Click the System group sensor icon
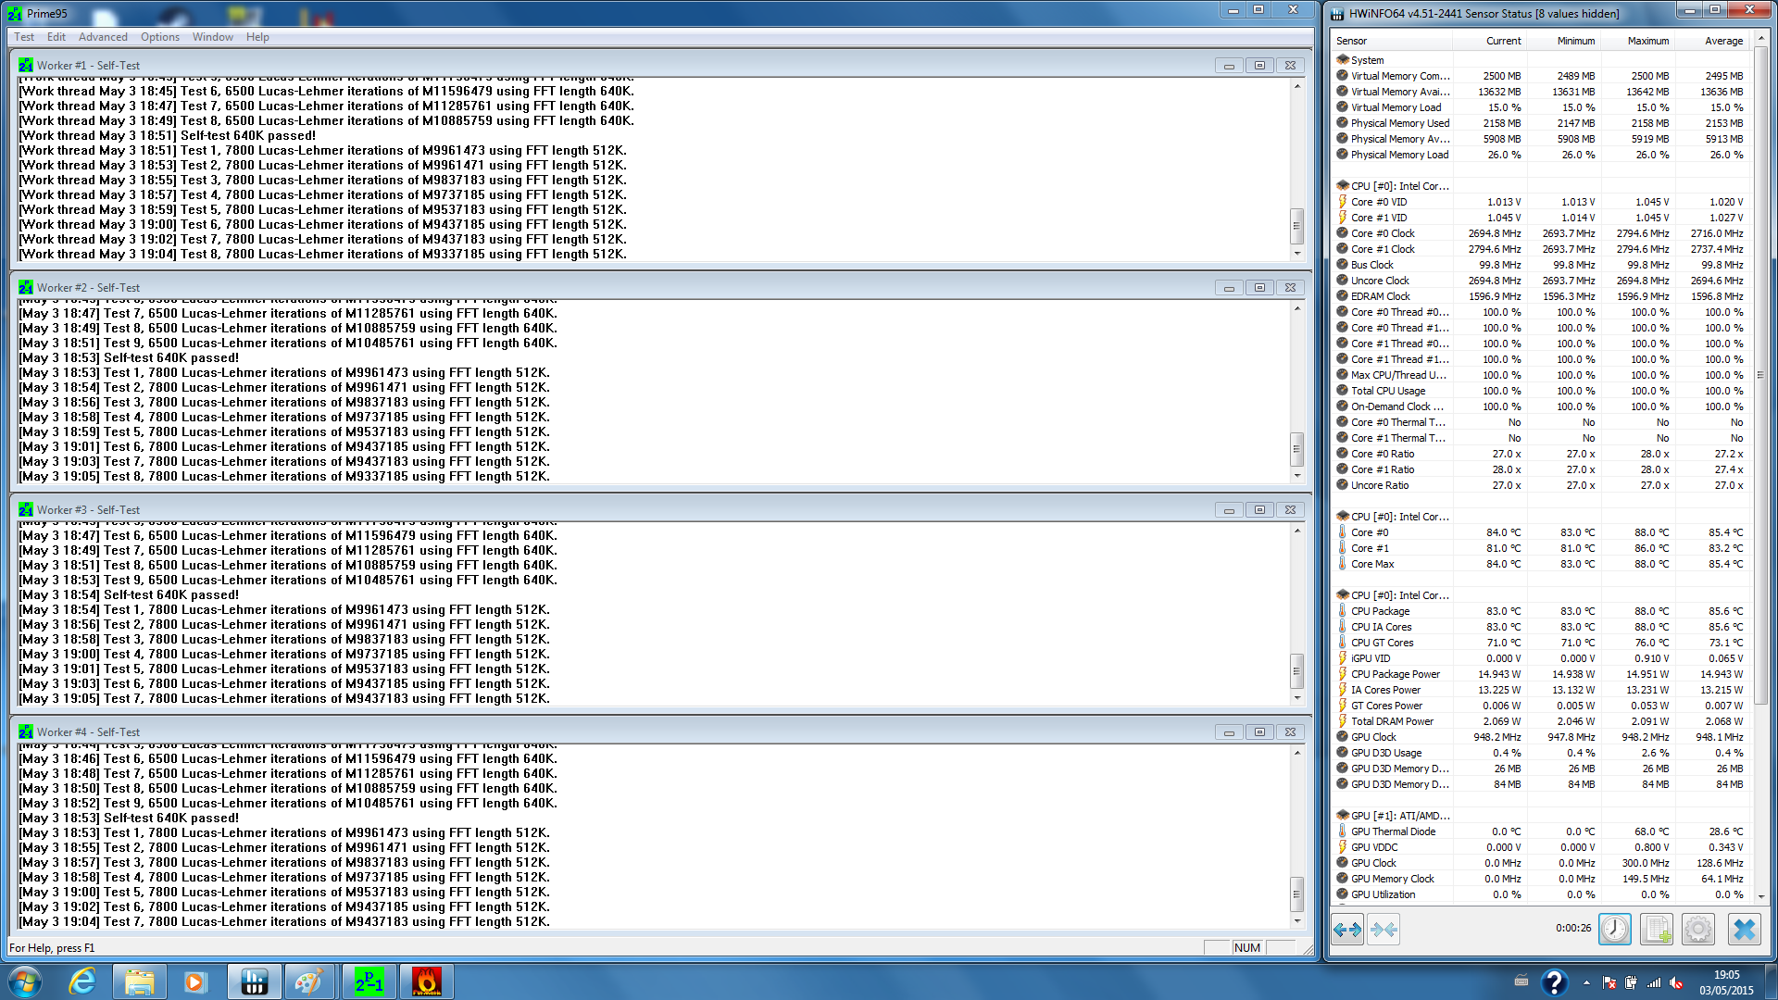This screenshot has height=1000, width=1778. click(1343, 60)
